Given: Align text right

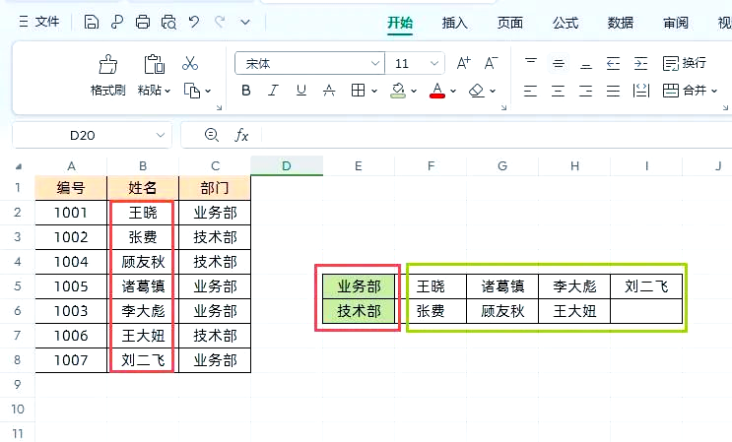Looking at the screenshot, I should click(x=585, y=91).
